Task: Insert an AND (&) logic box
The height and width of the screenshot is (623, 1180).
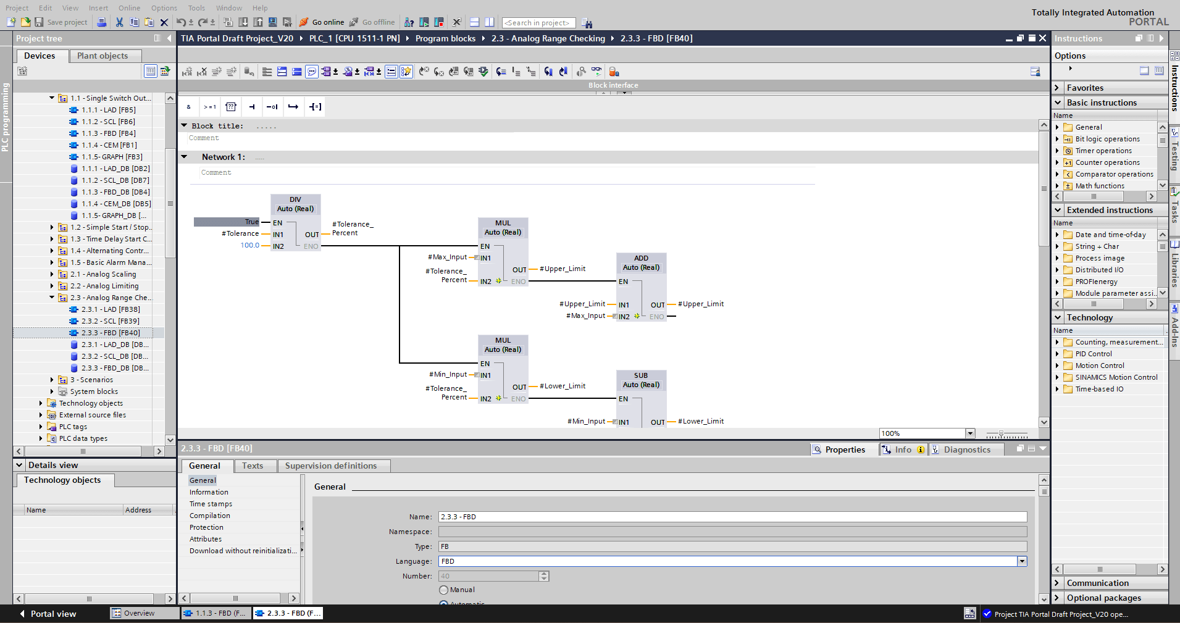Action: [189, 107]
